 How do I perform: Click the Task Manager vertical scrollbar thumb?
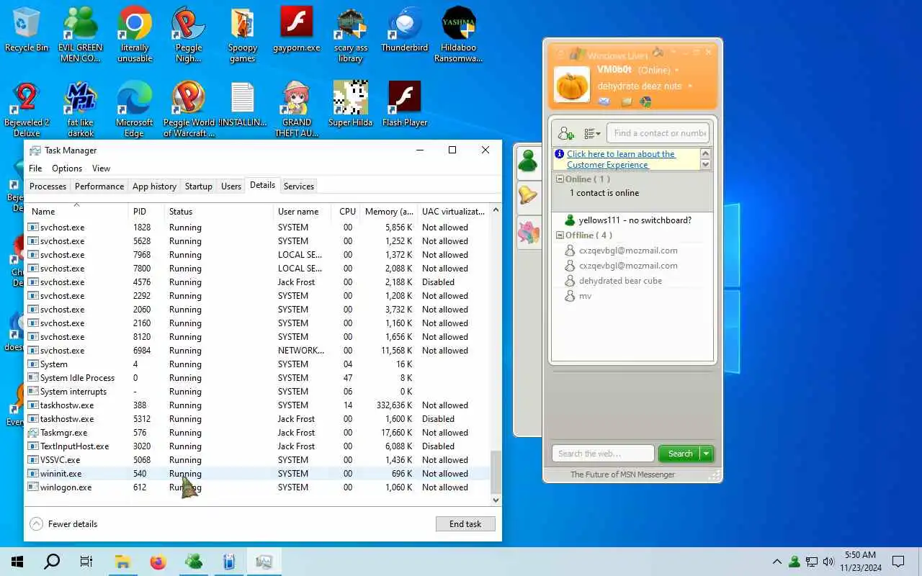coord(495,472)
